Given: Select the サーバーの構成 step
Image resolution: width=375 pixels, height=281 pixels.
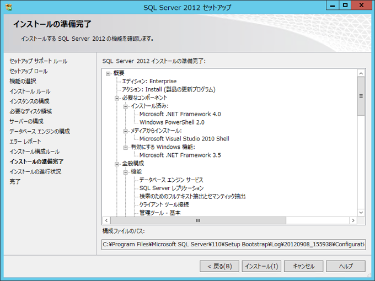Looking at the screenshot, I should click(x=26, y=121).
